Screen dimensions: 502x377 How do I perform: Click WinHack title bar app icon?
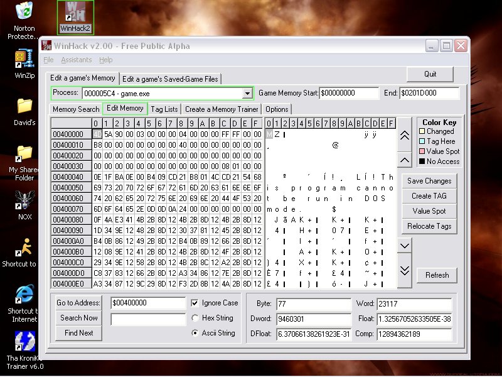click(46, 45)
